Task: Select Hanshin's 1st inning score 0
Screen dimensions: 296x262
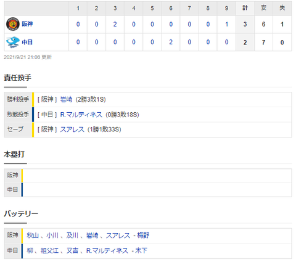Action: (78, 24)
